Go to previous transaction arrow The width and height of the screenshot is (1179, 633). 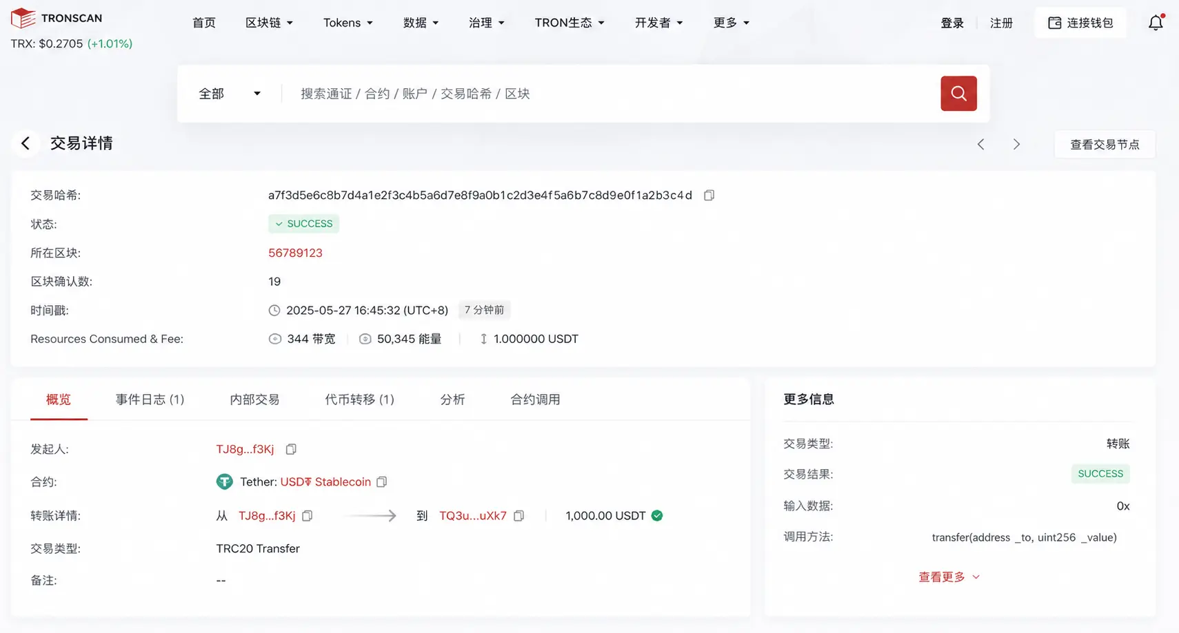[980, 144]
